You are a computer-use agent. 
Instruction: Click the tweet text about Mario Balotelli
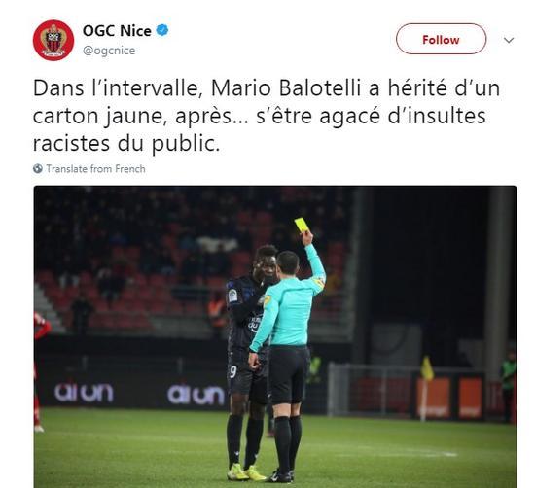[267, 116]
